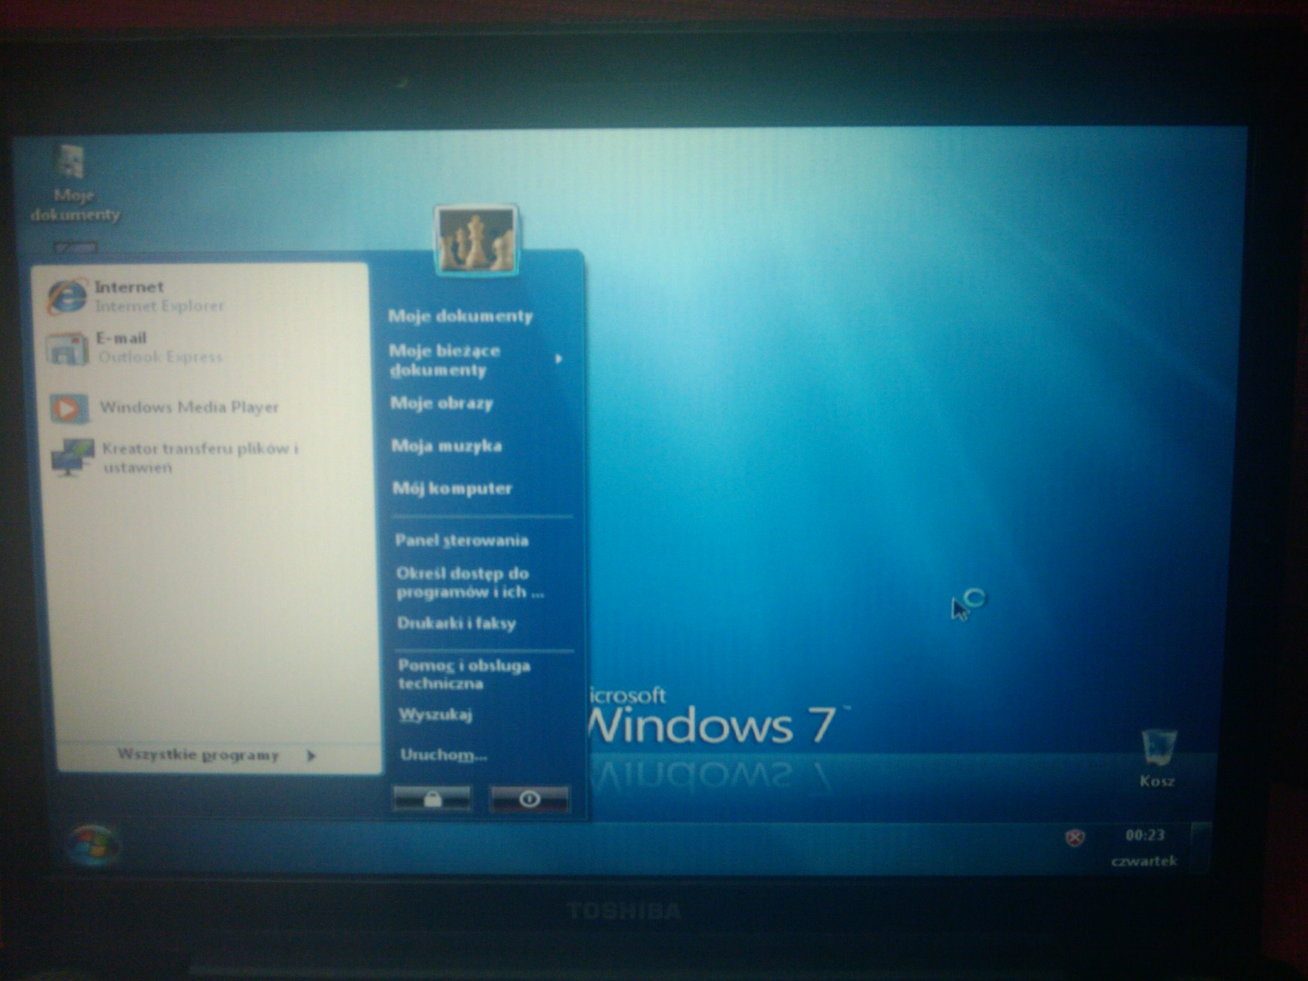The width and height of the screenshot is (1308, 981).
Task: Open Pomoc i obsługa techniczna
Action: click(x=464, y=674)
